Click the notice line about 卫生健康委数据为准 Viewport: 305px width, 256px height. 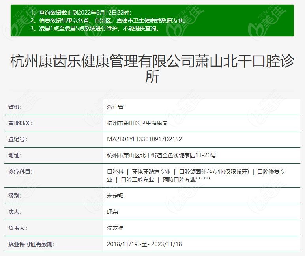108,21
